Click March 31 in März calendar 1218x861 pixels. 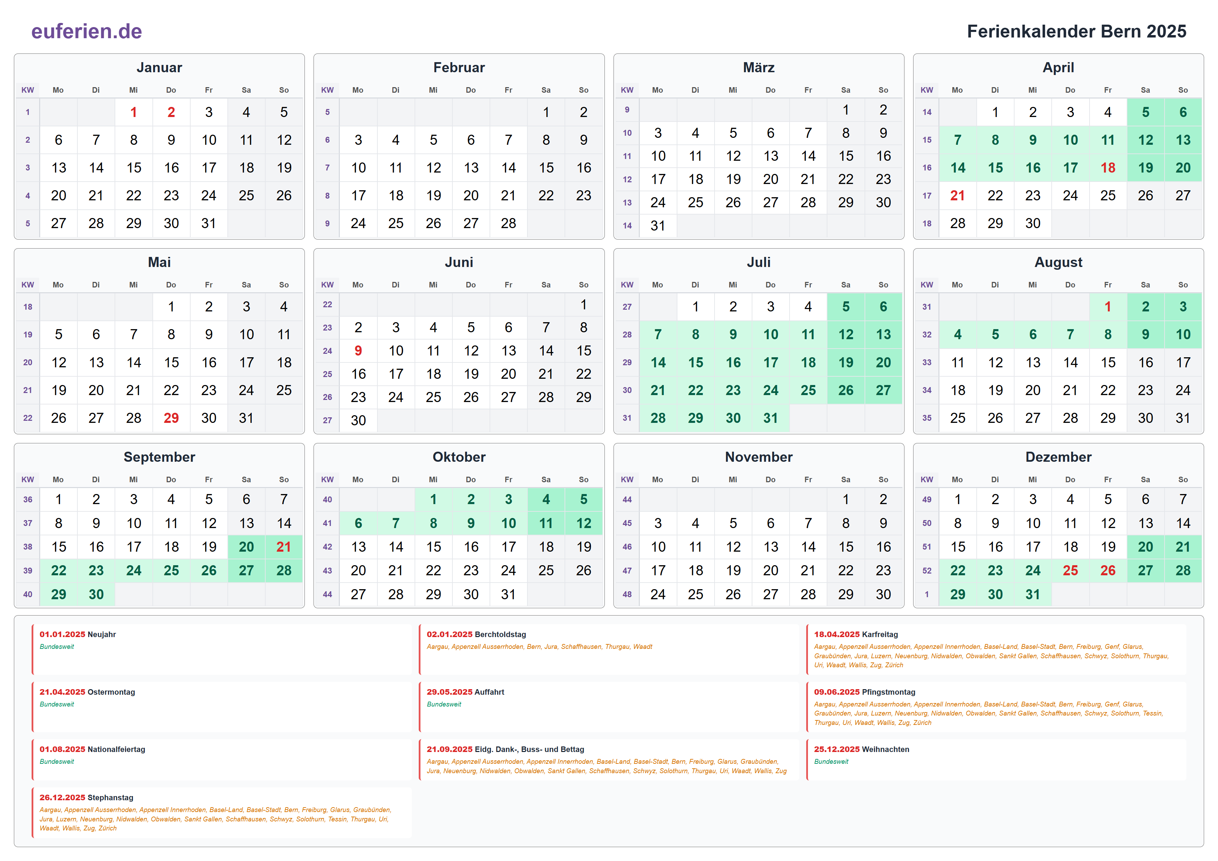(658, 225)
